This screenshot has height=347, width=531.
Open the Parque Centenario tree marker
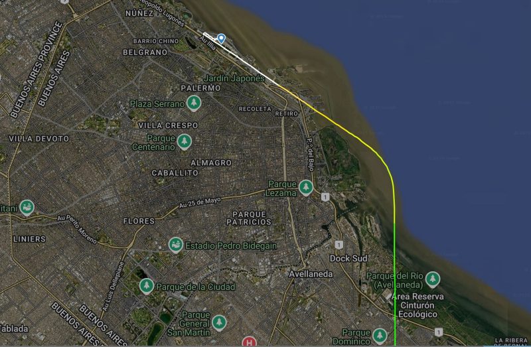185,142
